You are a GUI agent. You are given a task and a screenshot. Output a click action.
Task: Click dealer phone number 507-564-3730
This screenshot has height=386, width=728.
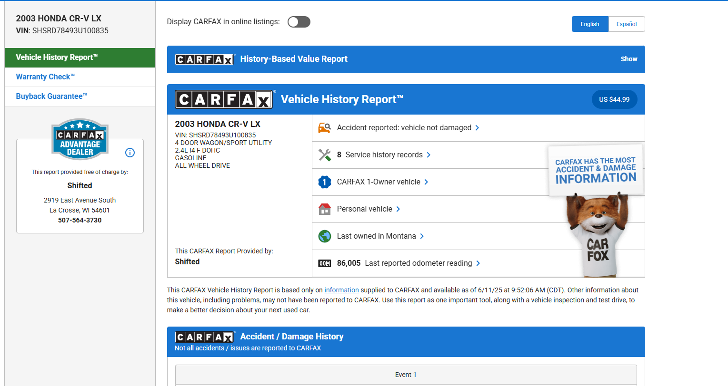click(80, 221)
